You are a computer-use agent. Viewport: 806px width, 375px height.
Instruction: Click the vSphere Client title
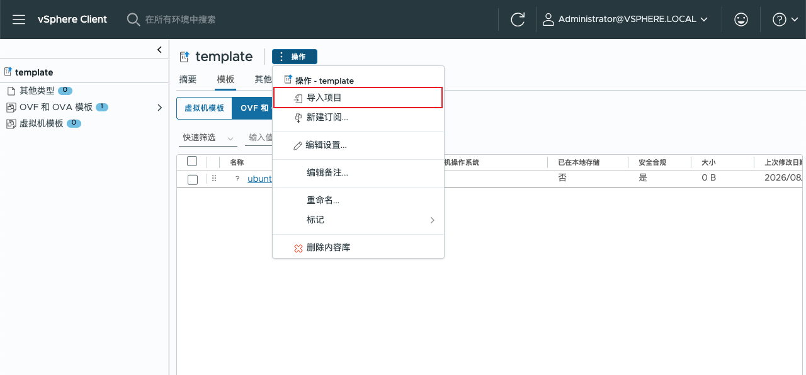(72, 20)
